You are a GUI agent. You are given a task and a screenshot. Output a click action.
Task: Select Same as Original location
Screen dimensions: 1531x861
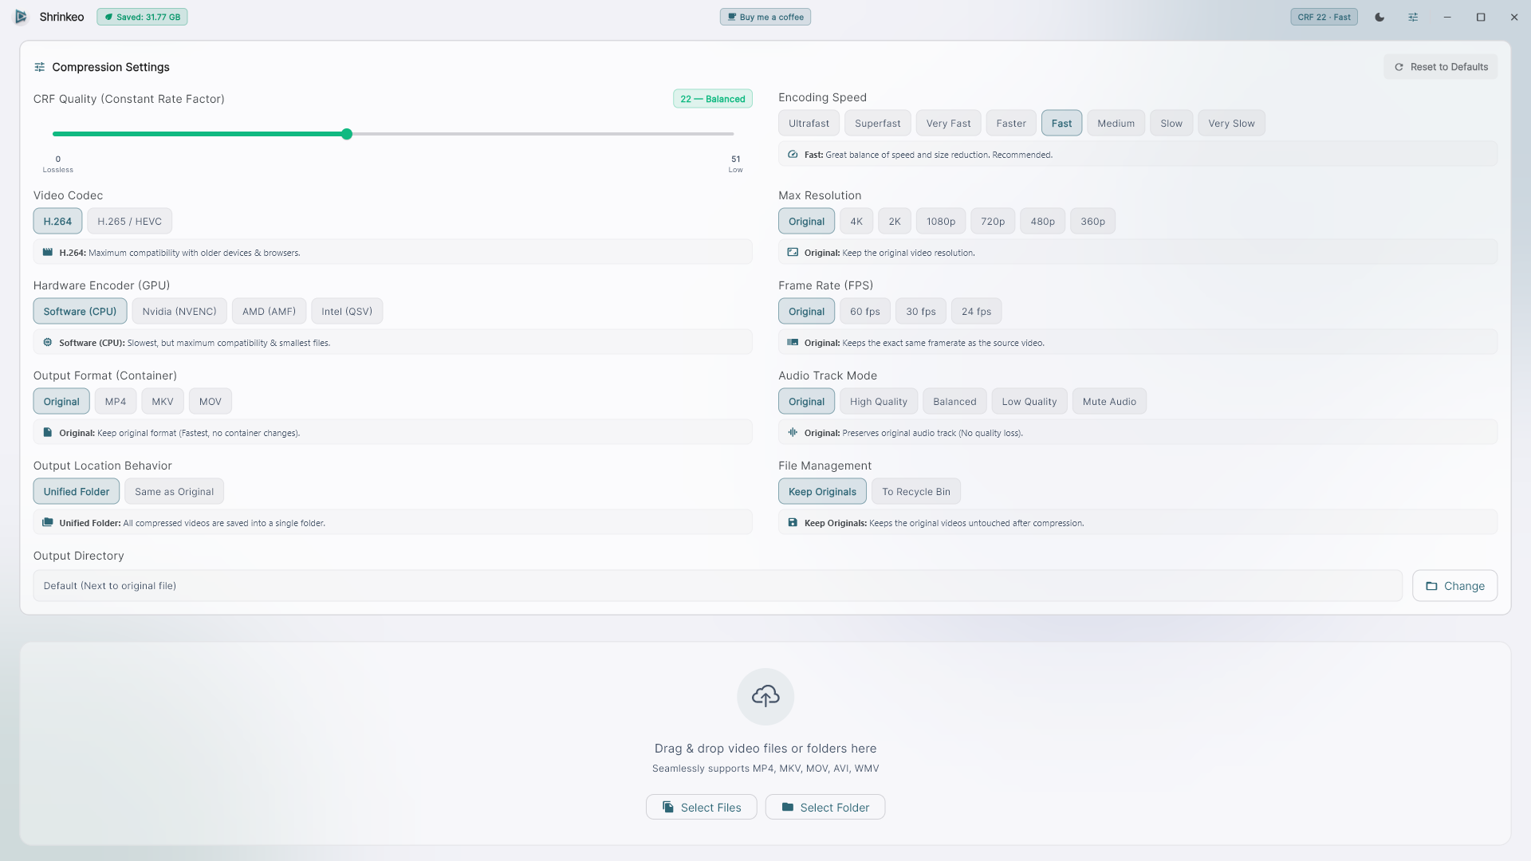(175, 492)
